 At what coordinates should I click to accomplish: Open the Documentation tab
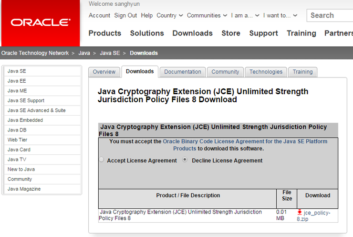click(183, 72)
